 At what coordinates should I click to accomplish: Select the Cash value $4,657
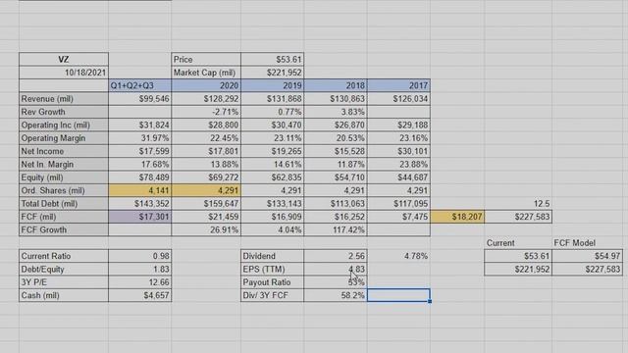pos(139,295)
